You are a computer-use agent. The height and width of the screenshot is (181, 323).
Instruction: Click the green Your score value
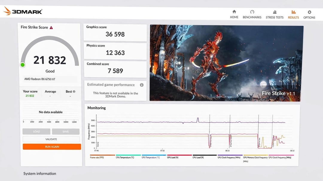pos(30,96)
